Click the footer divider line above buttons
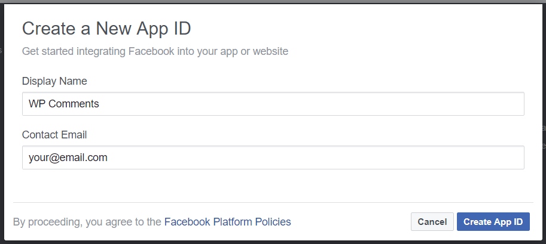546x244 pixels. (273, 202)
